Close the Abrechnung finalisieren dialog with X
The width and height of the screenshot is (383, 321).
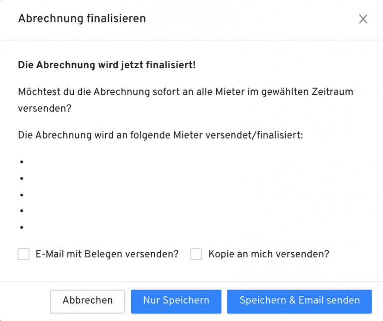(363, 19)
